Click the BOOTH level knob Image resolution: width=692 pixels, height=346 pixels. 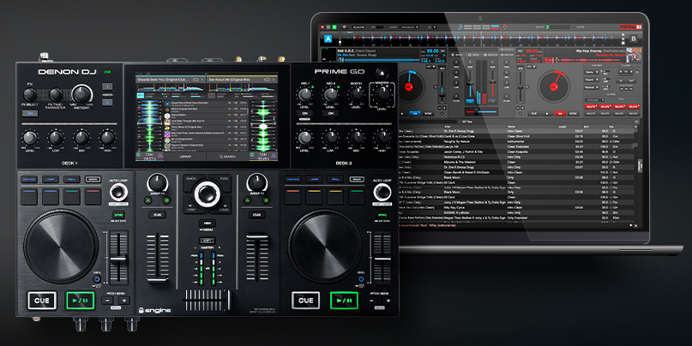pyautogui.click(x=357, y=94)
